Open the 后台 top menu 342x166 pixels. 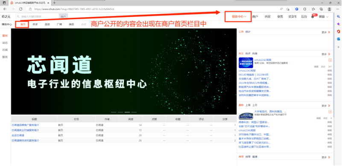pyautogui.click(x=304, y=17)
